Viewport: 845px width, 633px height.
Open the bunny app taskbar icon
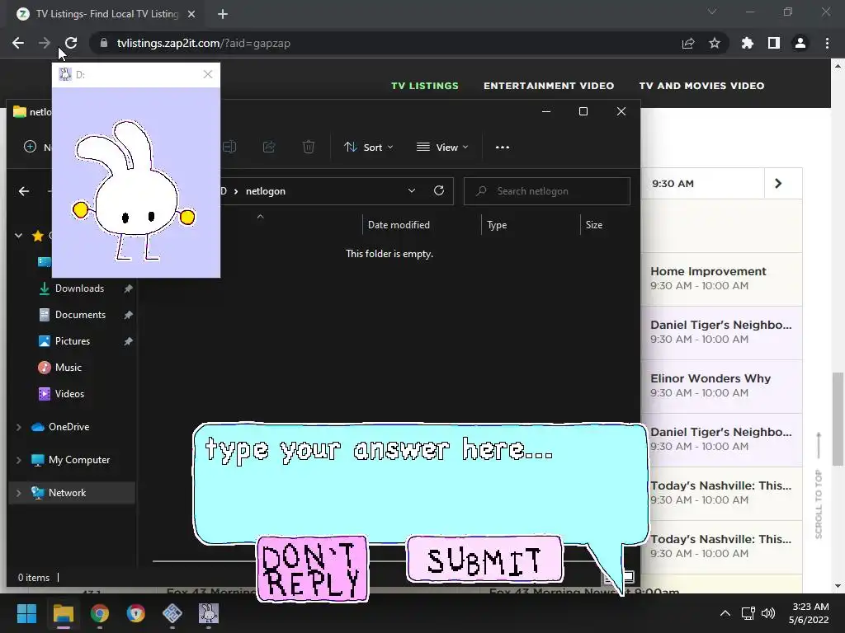pyautogui.click(x=209, y=613)
